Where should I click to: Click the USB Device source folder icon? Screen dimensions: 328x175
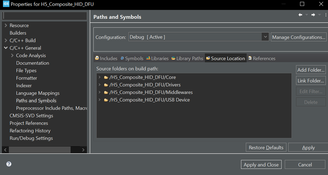pyautogui.click(x=106, y=100)
